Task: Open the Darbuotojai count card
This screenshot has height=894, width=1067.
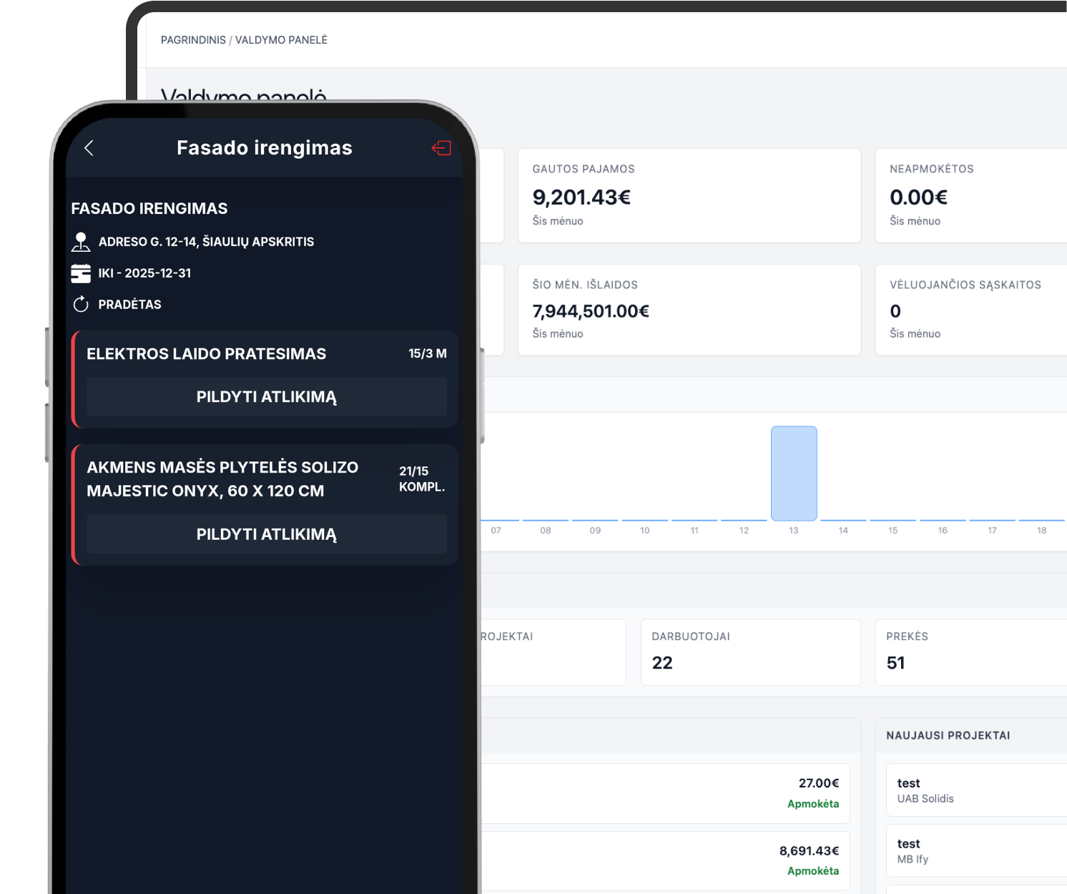Action: click(x=750, y=652)
